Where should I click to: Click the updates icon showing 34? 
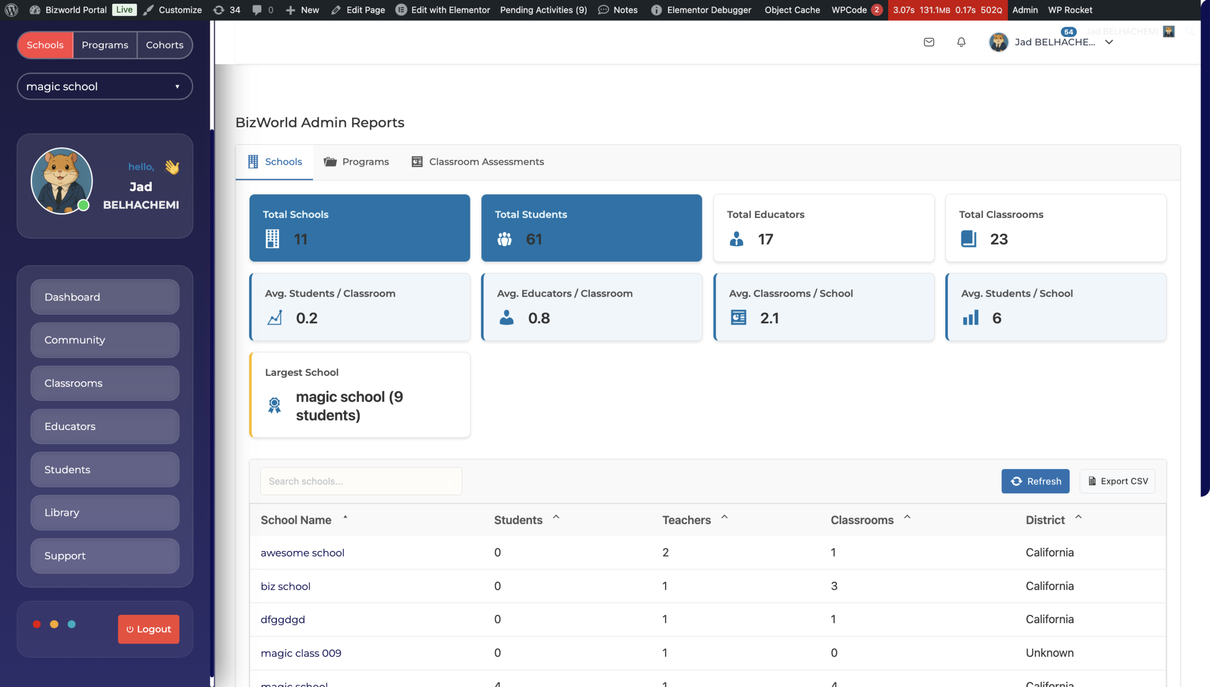219,10
